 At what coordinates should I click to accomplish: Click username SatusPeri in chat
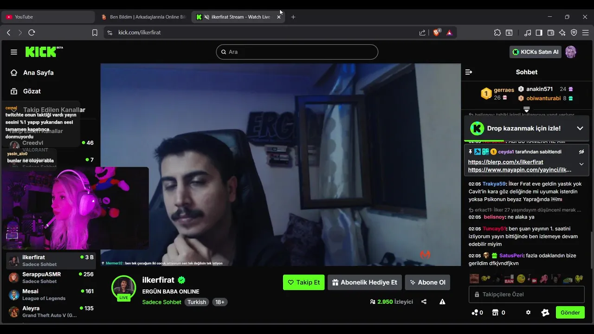[x=511, y=256]
